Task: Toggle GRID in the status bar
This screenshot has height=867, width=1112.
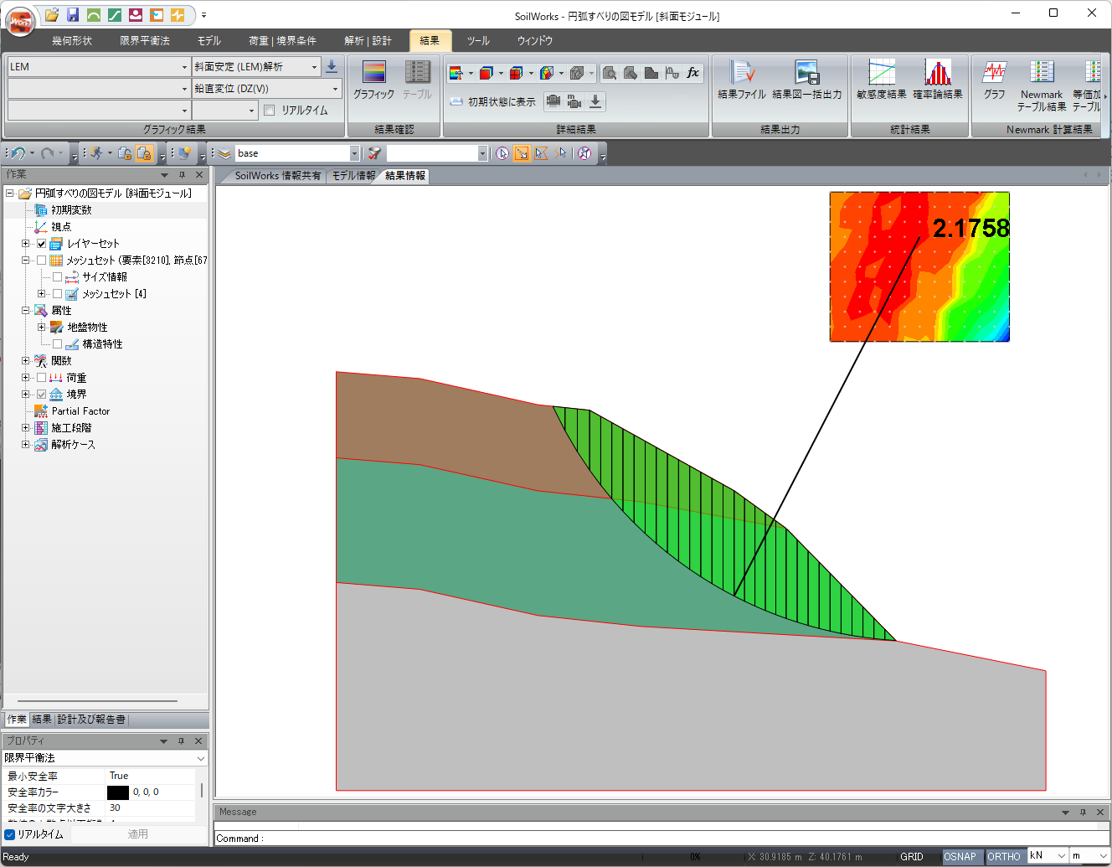Action: (x=912, y=857)
